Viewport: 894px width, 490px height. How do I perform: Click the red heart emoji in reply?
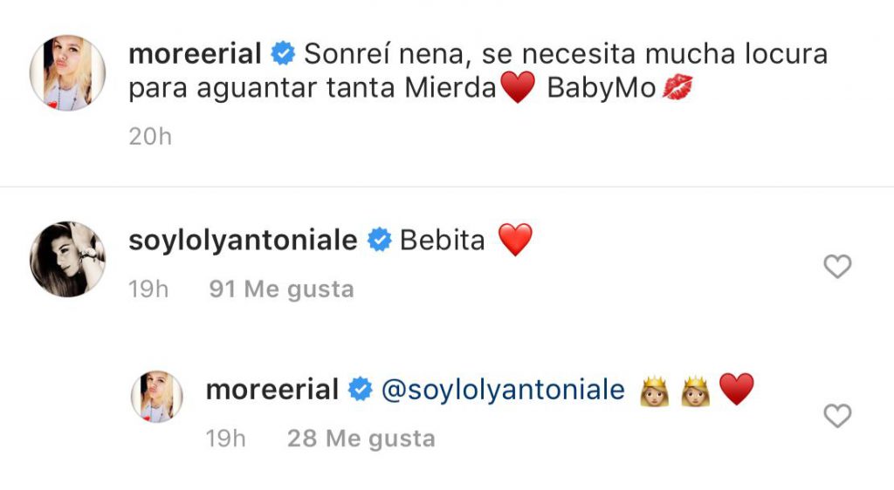pyautogui.click(x=736, y=390)
